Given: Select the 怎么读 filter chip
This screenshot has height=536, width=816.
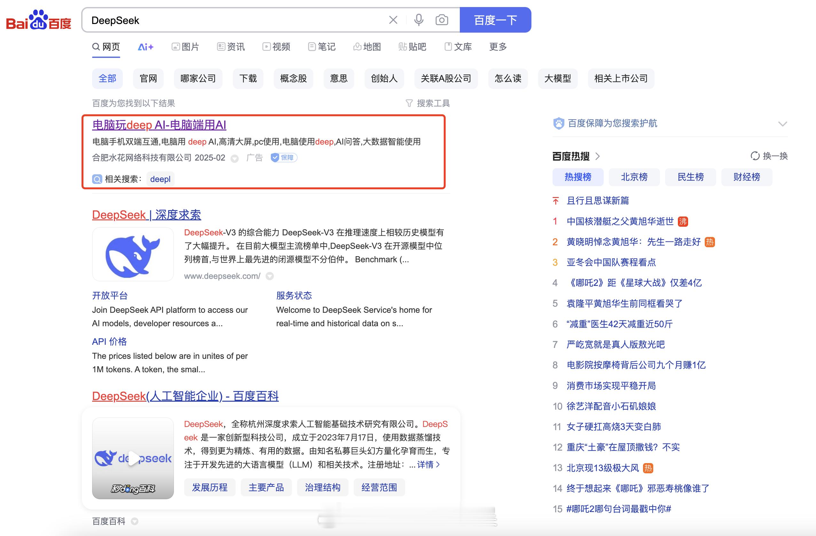Looking at the screenshot, I should click(508, 79).
